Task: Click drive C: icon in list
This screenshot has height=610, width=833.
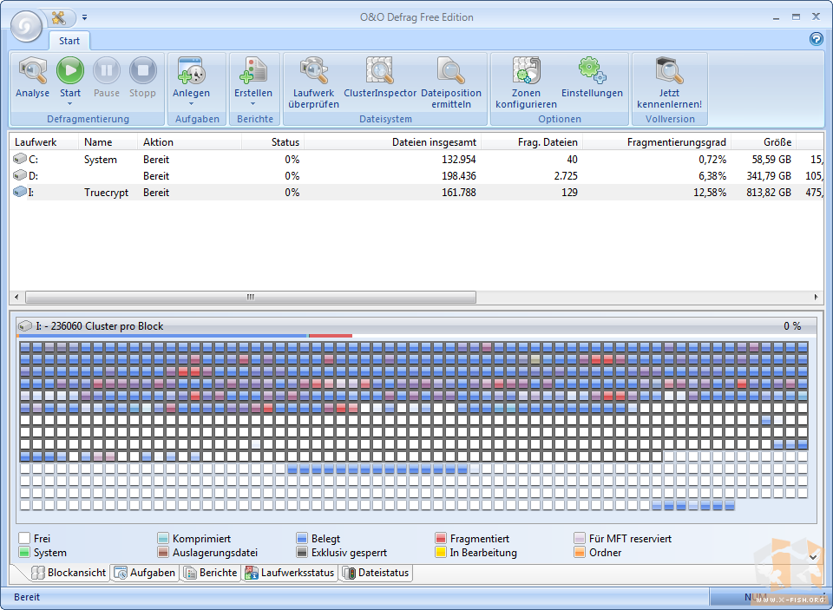Action: coord(20,159)
